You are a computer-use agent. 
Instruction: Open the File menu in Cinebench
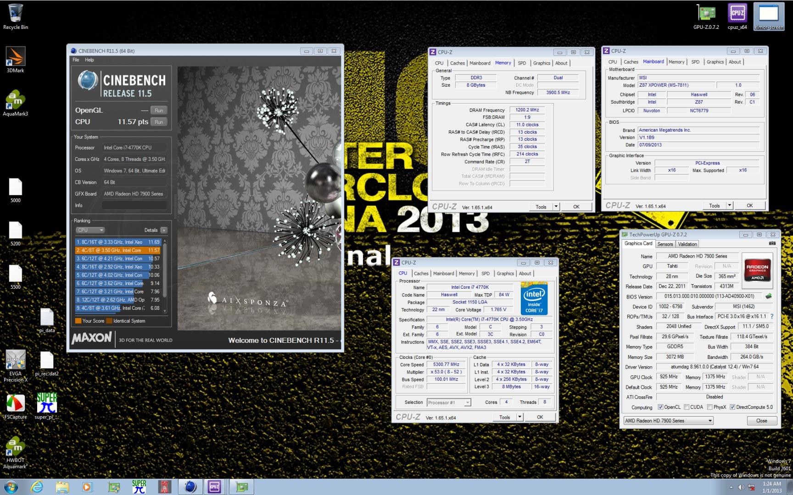click(x=76, y=60)
